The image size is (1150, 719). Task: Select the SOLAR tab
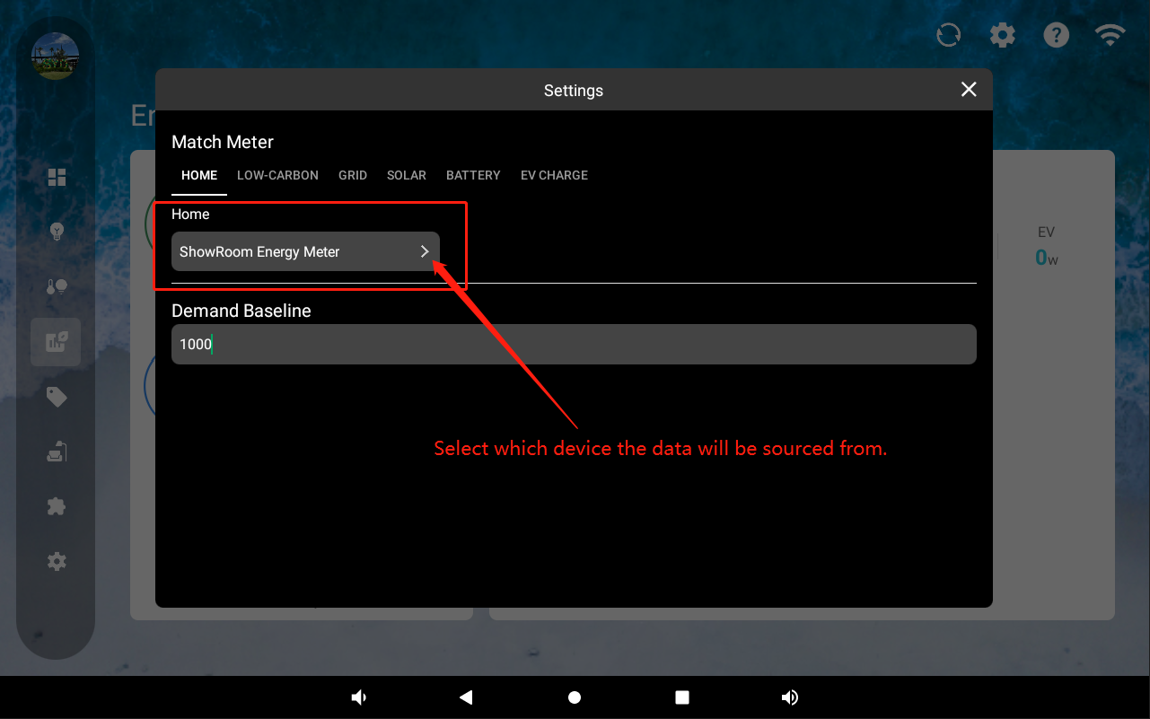[x=407, y=175]
